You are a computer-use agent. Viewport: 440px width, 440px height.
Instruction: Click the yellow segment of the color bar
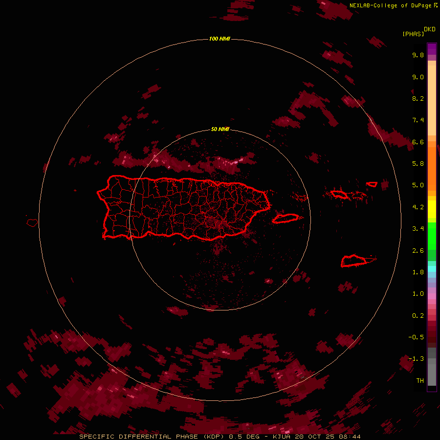pos(432,209)
